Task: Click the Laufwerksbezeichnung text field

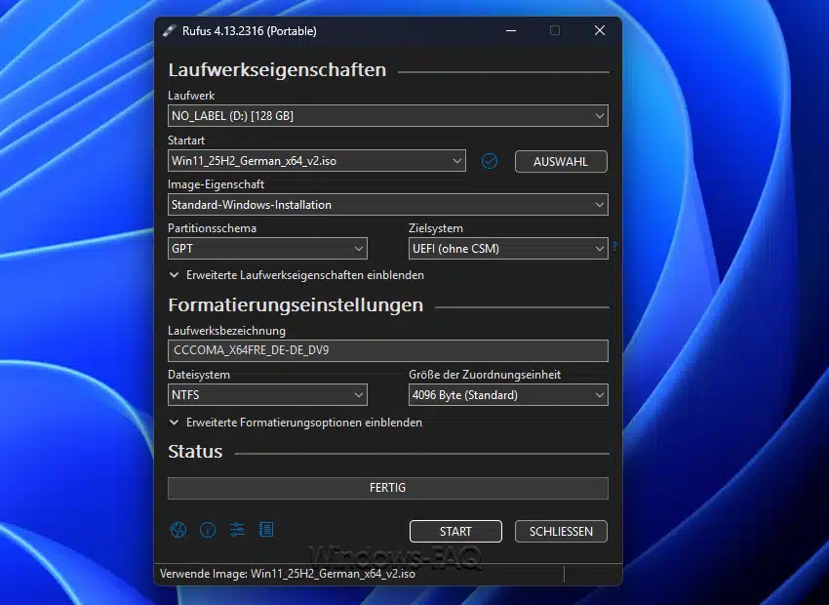Action: [x=387, y=350]
